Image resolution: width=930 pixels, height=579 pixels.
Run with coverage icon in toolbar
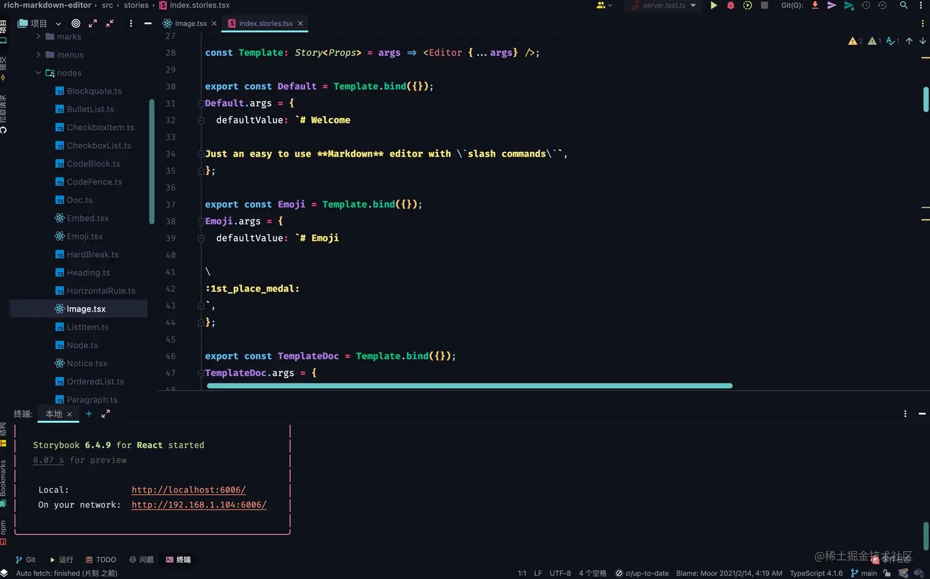coord(747,6)
